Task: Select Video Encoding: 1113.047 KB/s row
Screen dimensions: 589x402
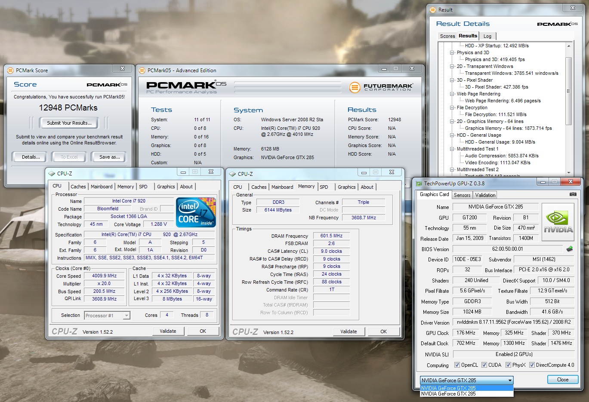Action: [497, 163]
